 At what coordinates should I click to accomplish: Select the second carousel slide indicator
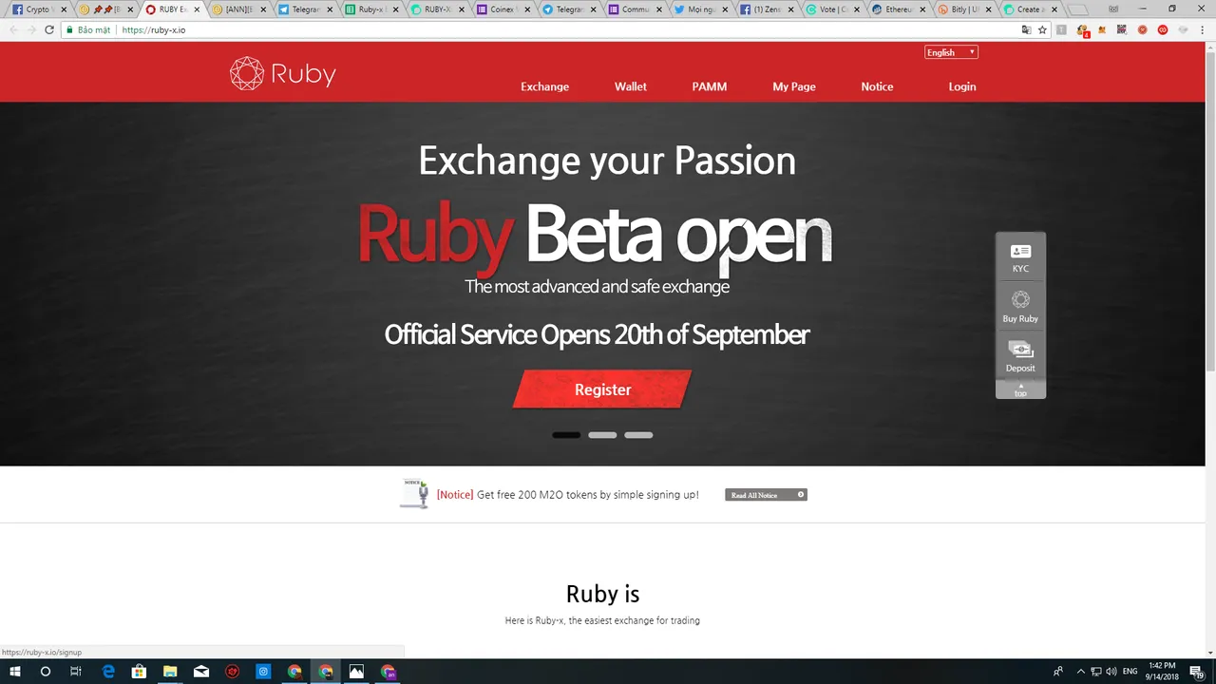(x=602, y=435)
